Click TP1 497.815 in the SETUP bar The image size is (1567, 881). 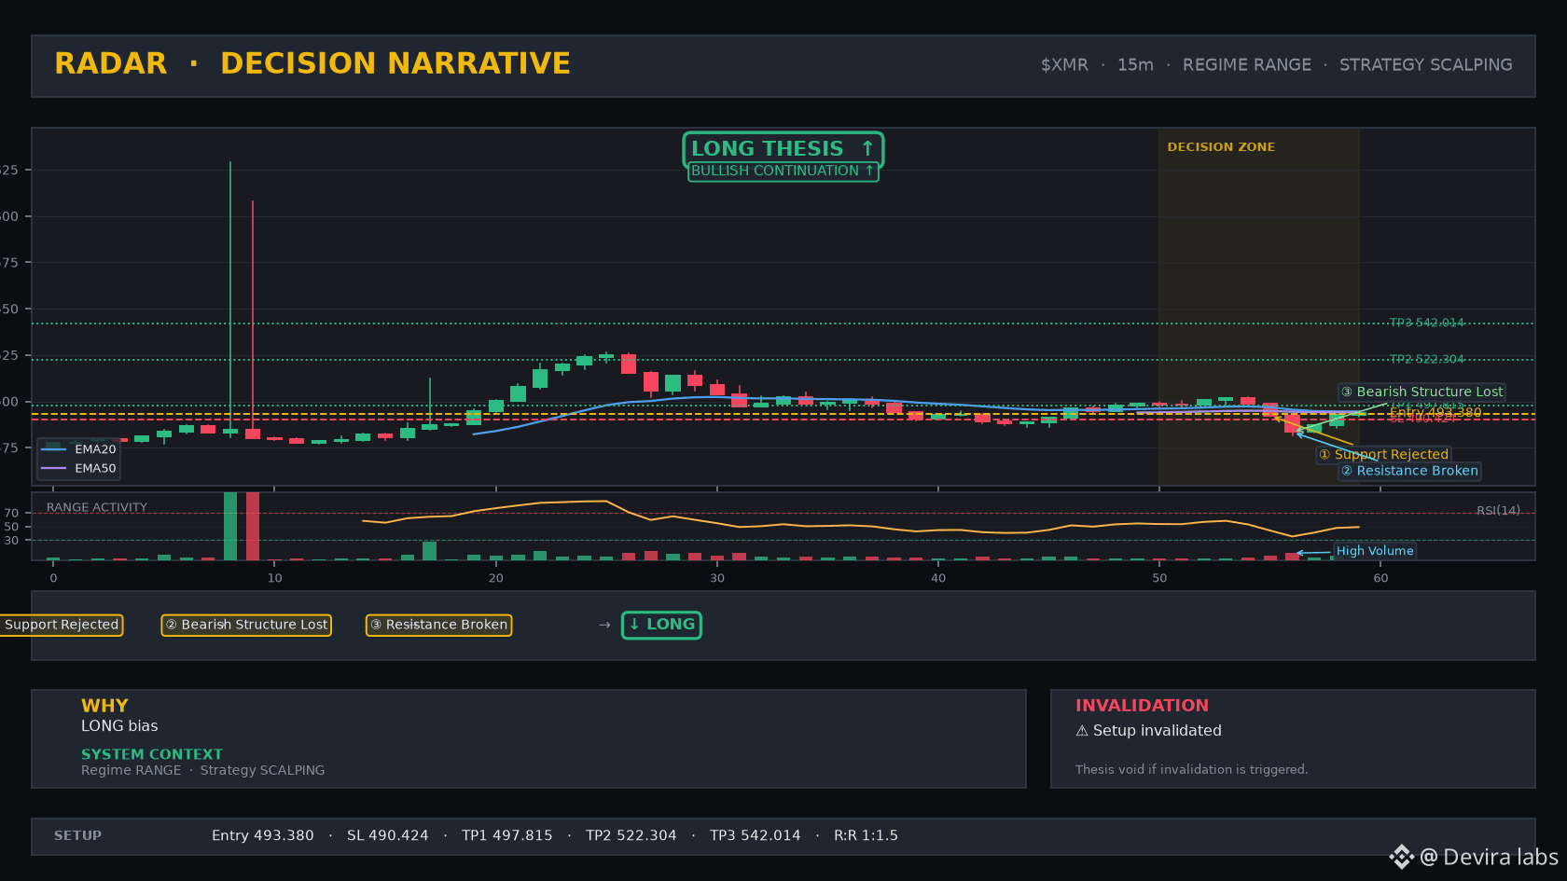tap(507, 835)
